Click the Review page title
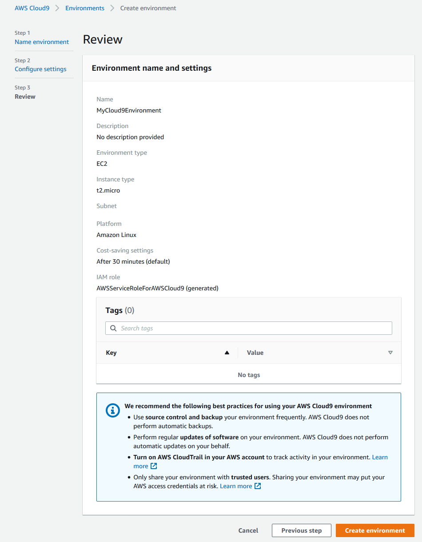 point(103,40)
